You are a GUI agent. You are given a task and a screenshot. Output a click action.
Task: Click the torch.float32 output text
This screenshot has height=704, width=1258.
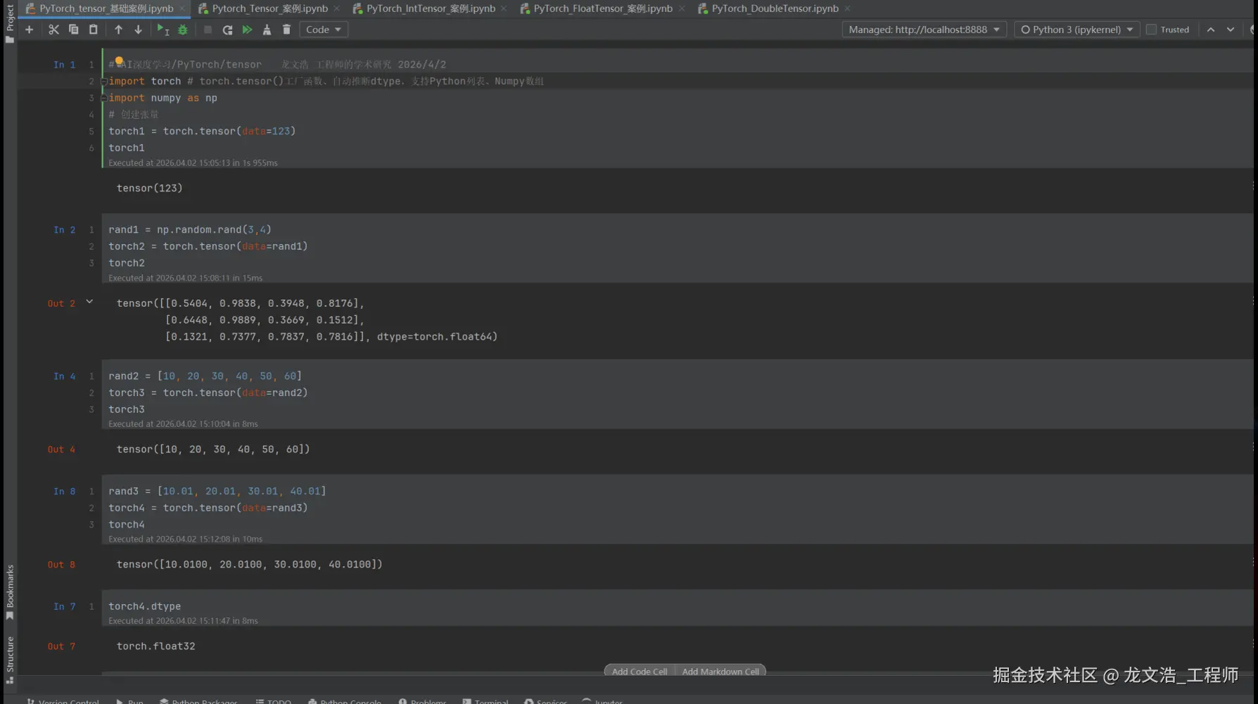coord(155,646)
